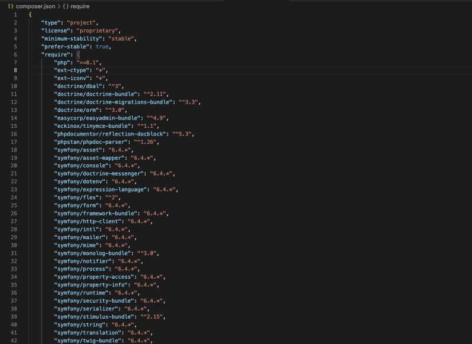472x344 pixels.
Task: Click the "symfony/runtime" package name
Action: tap(81, 293)
